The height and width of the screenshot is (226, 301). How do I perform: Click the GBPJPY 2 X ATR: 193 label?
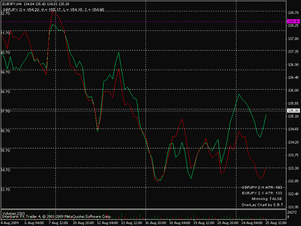tap(262, 187)
